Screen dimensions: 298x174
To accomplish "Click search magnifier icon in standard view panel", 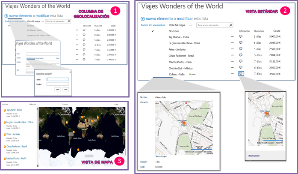I will [x=230, y=25].
